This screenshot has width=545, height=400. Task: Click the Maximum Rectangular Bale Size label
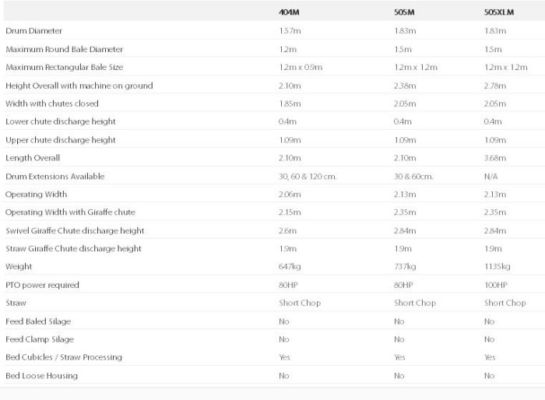click(x=64, y=68)
